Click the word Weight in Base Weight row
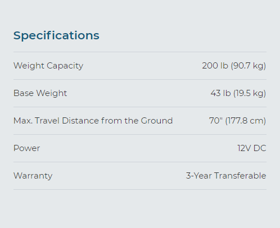280x228 pixels. (52, 93)
